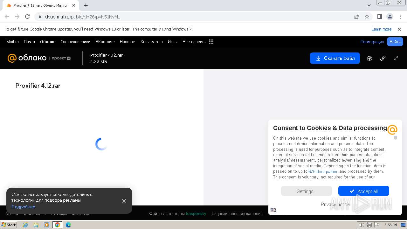Open the Подробнее link

[23, 207]
